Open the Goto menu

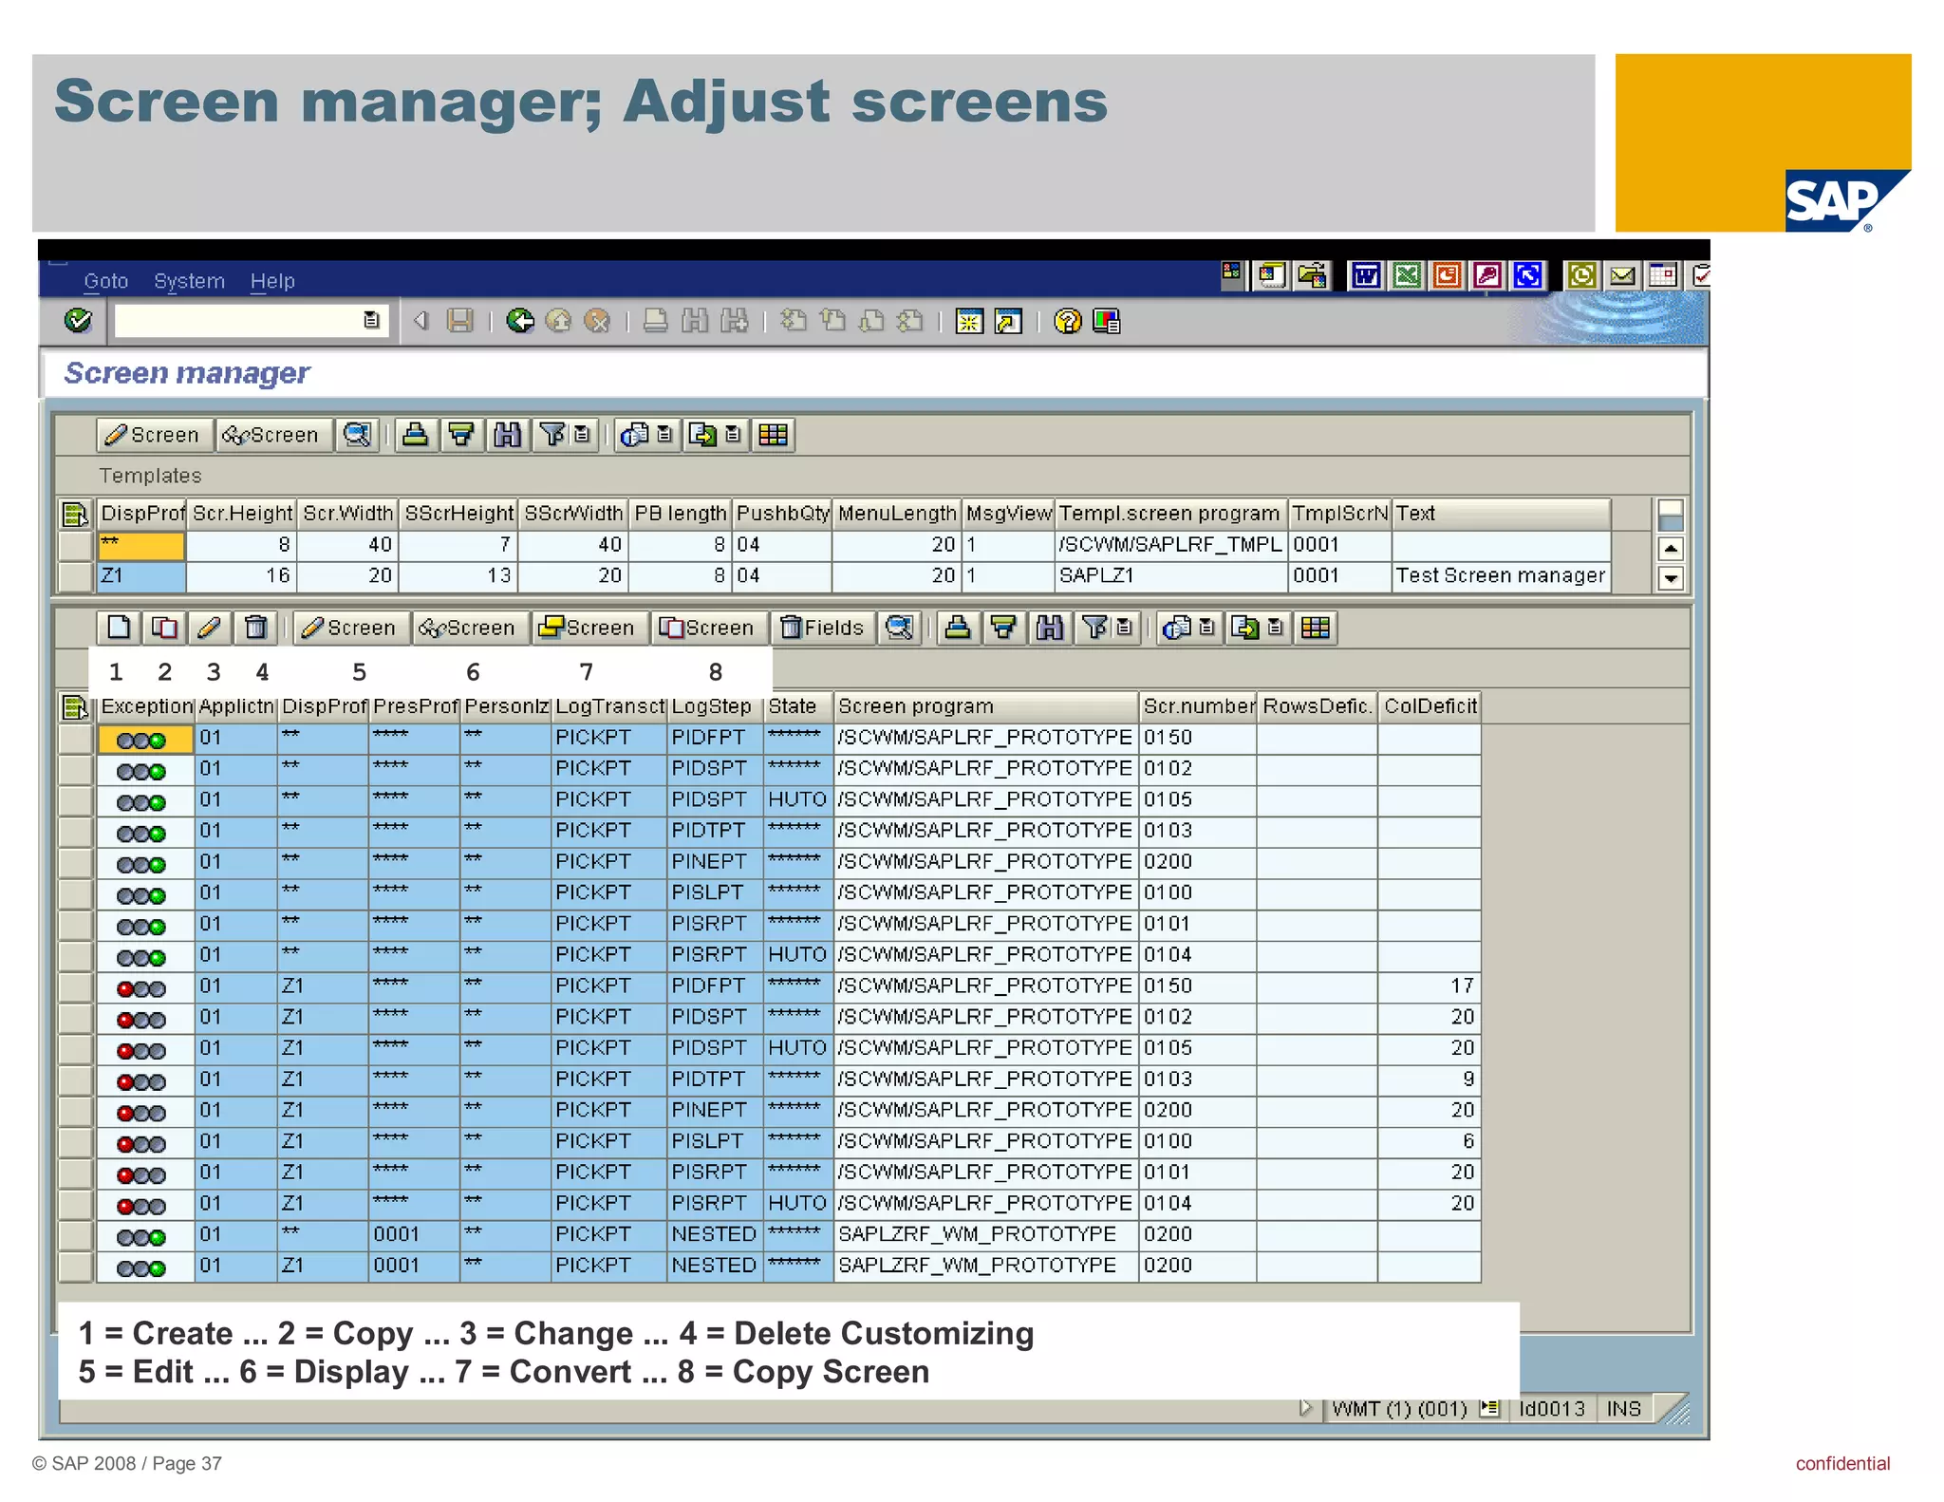(x=105, y=281)
